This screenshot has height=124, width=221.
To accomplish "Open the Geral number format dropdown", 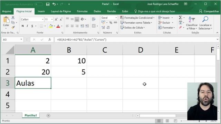I will [116, 18].
